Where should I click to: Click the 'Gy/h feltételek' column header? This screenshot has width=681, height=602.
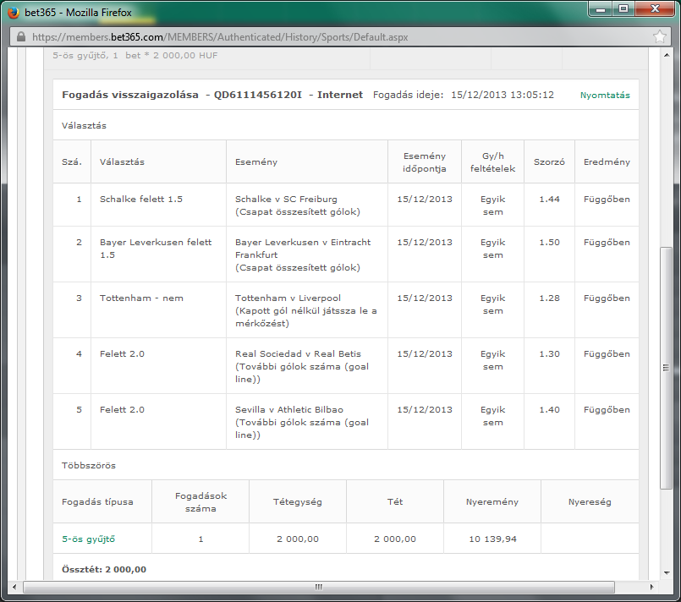(x=493, y=162)
